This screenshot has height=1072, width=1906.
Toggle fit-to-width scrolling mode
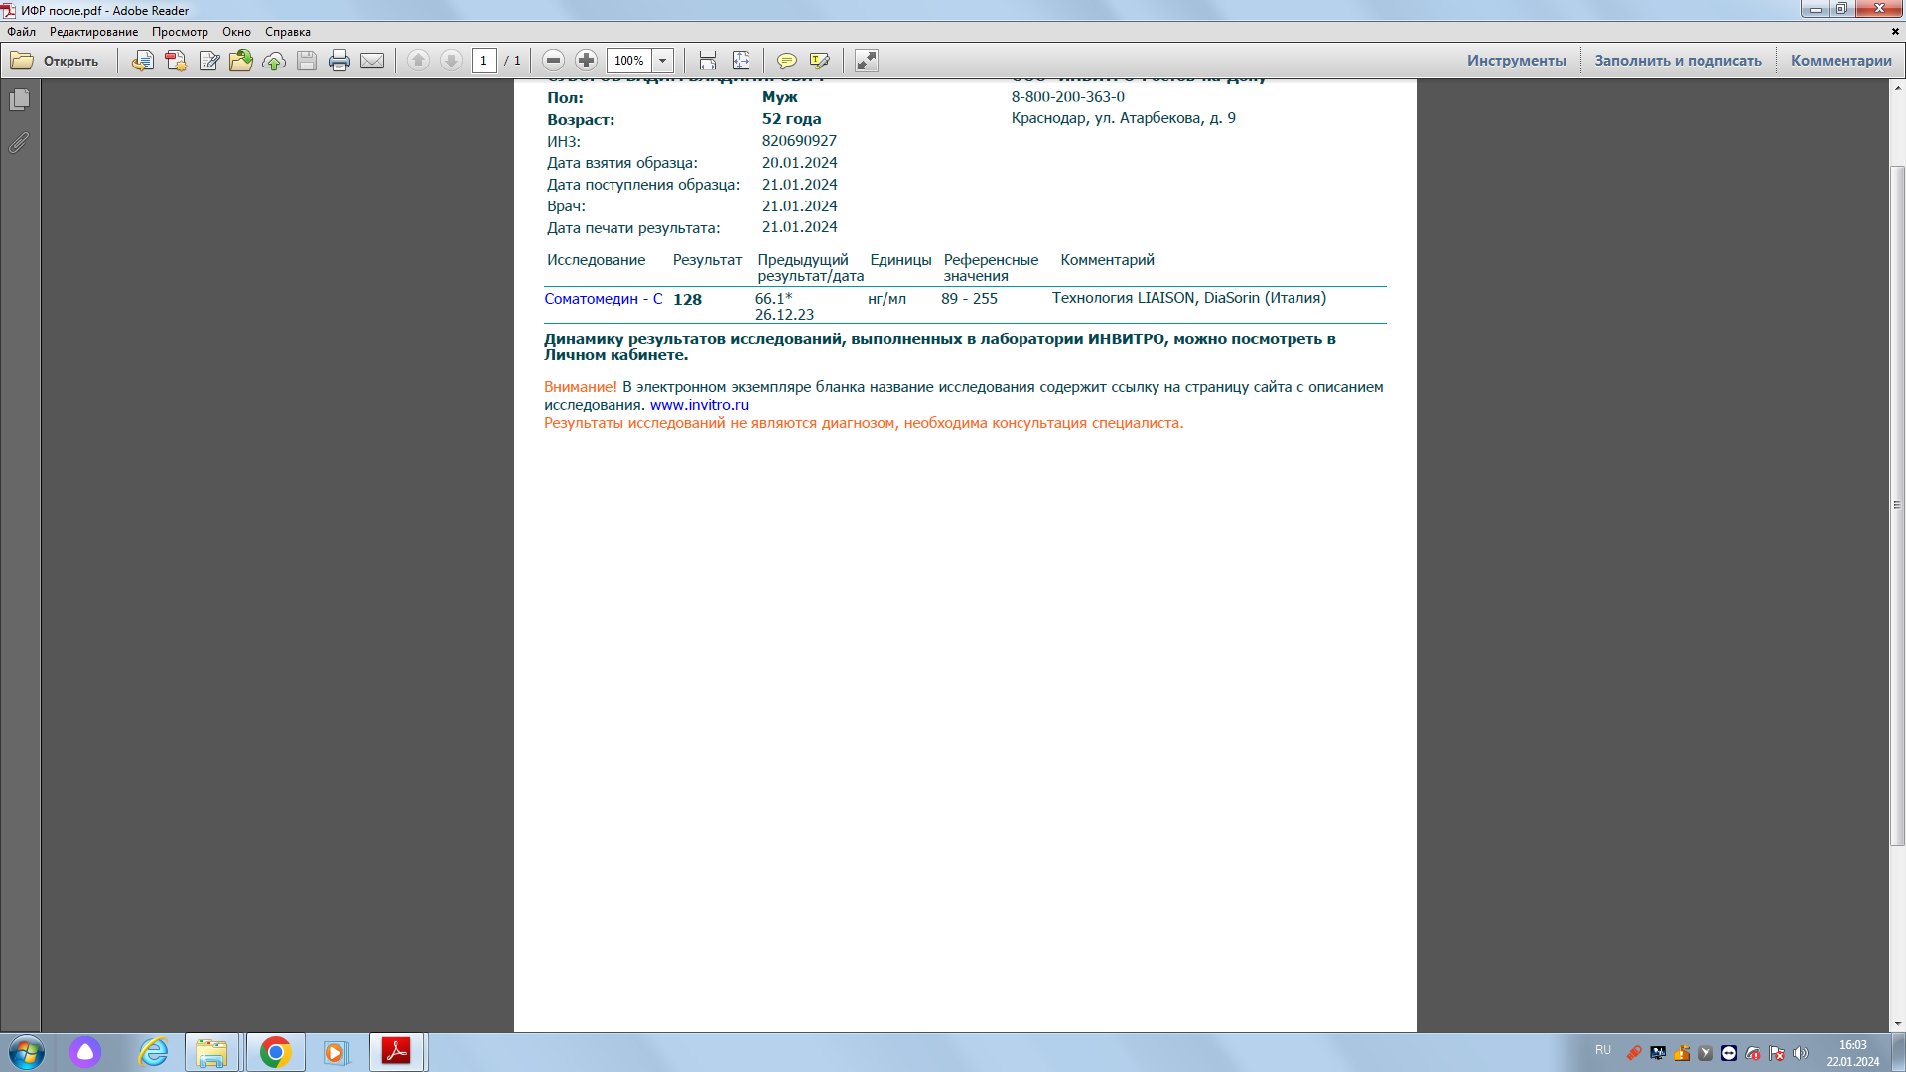pyautogui.click(x=707, y=61)
